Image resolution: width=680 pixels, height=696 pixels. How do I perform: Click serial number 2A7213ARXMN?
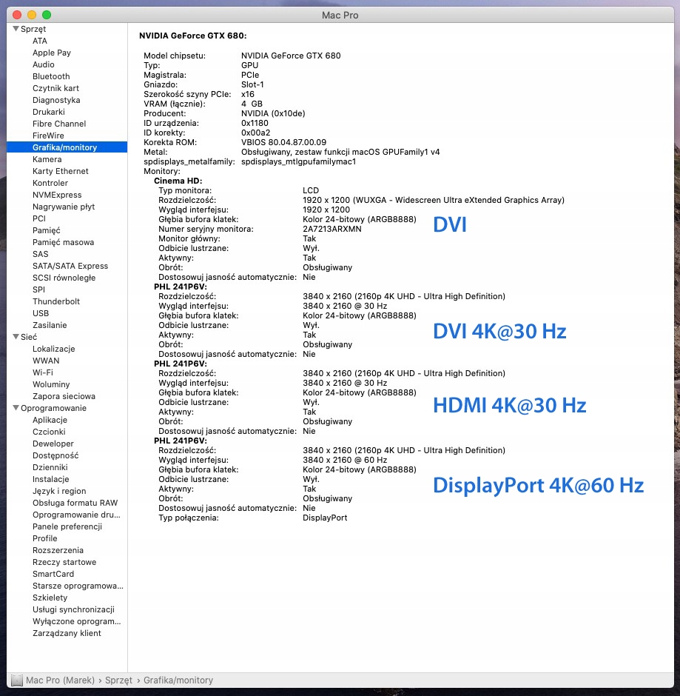coord(331,229)
